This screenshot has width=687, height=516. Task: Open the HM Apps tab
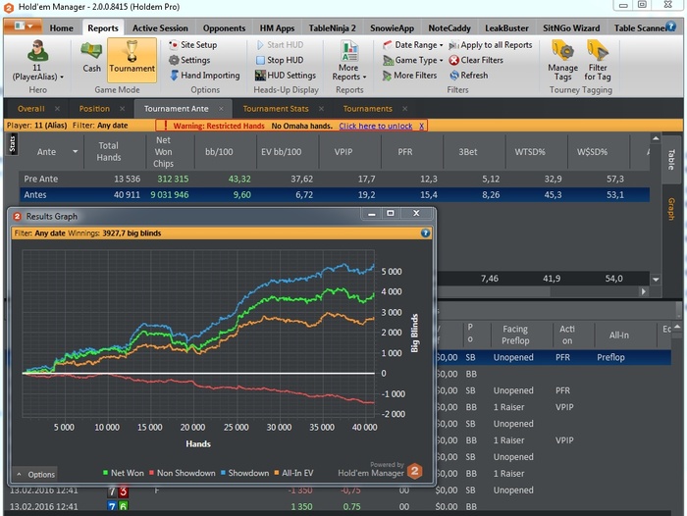click(277, 28)
